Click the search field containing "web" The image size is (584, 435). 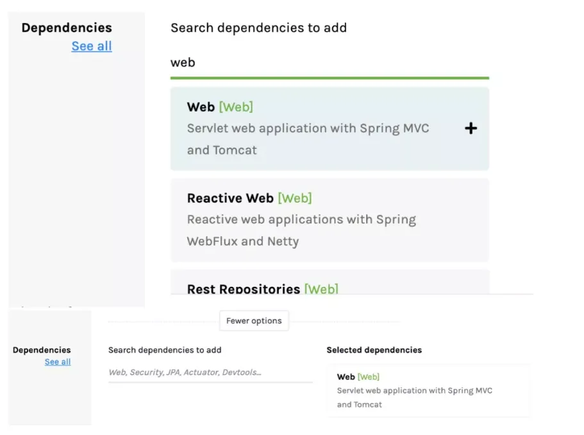click(x=329, y=63)
